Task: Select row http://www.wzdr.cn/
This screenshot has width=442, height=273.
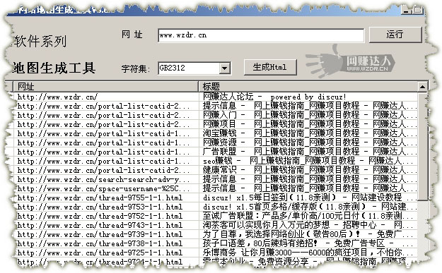Action: (x=57, y=97)
